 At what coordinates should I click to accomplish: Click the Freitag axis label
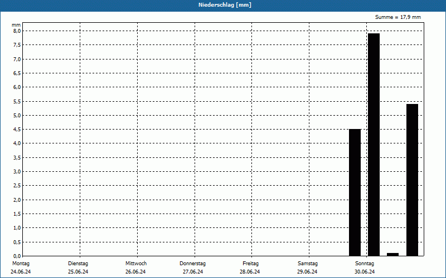[250, 263]
